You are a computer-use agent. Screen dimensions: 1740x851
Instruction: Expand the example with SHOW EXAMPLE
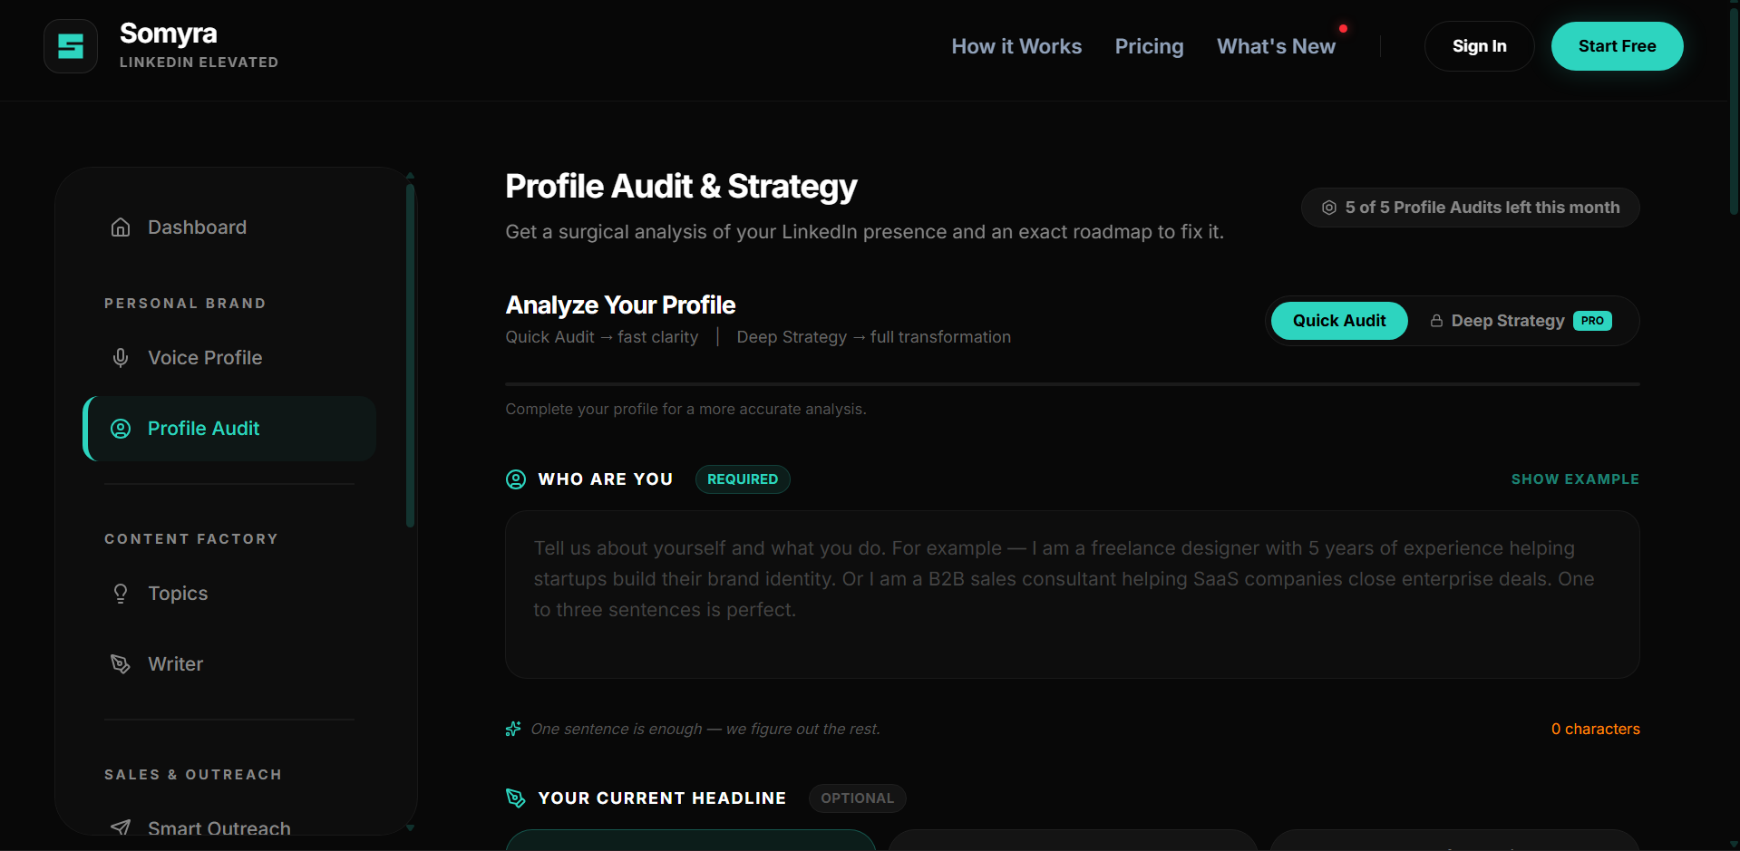click(1575, 479)
